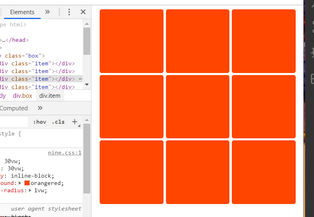The height and width of the screenshot is (217, 314).
Task: Switch to the Elements tab
Action: [22, 12]
